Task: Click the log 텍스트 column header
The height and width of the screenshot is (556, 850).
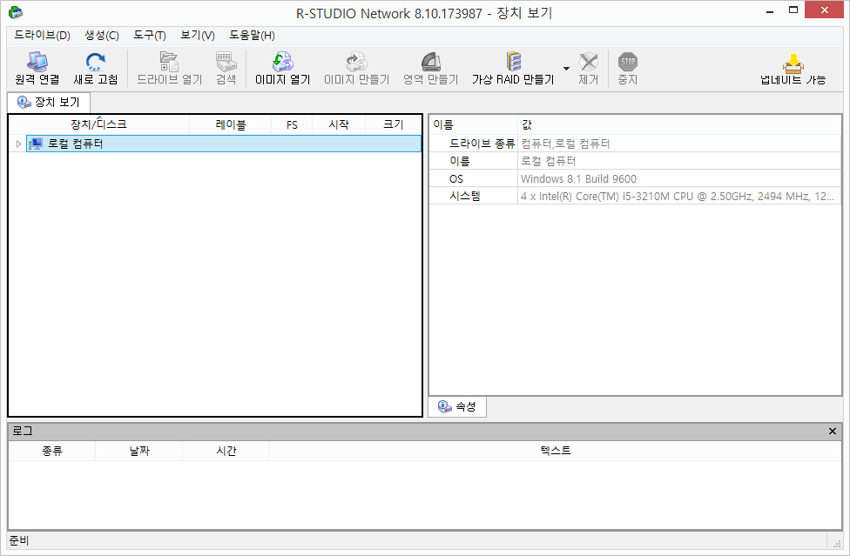Action: [x=555, y=451]
